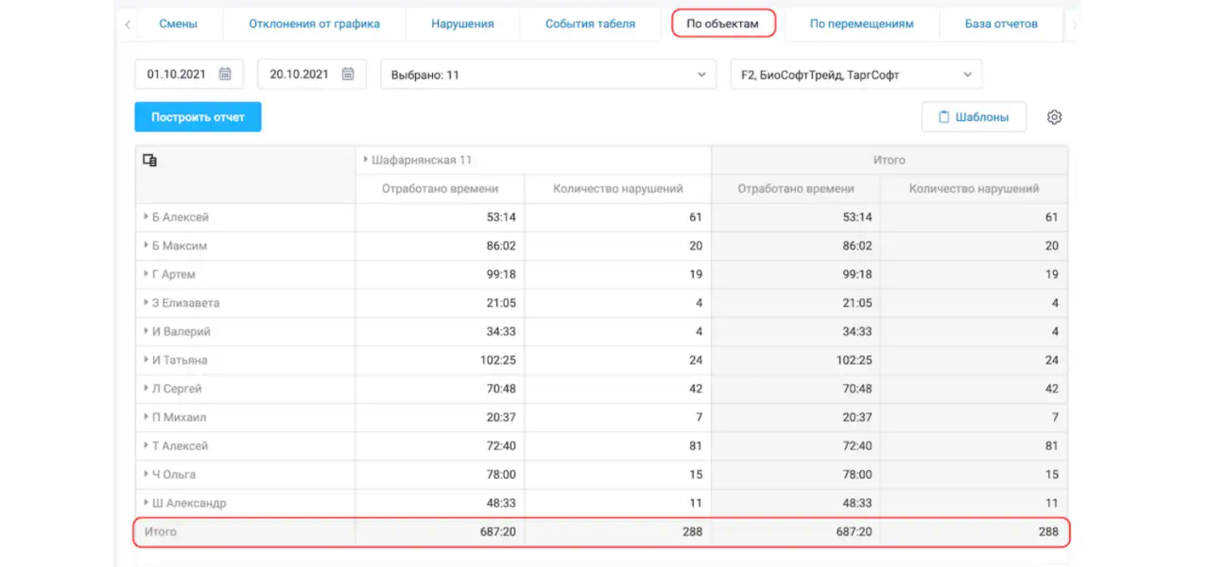Image resolution: width=1216 pixels, height=567 pixels.
Task: Open the Выбрано: 11 dropdown
Action: pos(548,74)
